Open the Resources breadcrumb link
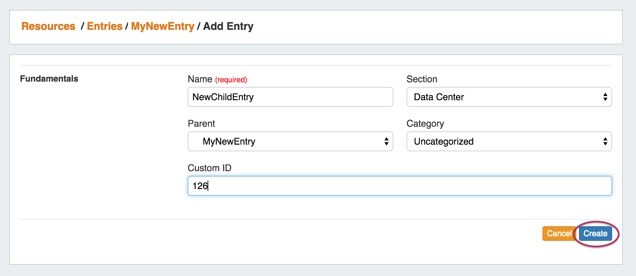Image resolution: width=636 pixels, height=276 pixels. (x=48, y=26)
